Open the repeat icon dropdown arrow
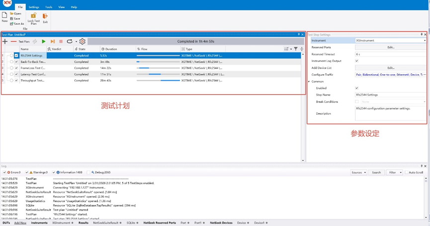430x226 pixels. [x=76, y=42]
